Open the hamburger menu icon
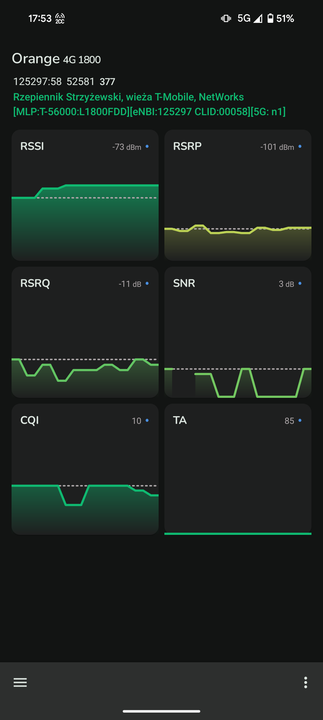 coord(20,682)
